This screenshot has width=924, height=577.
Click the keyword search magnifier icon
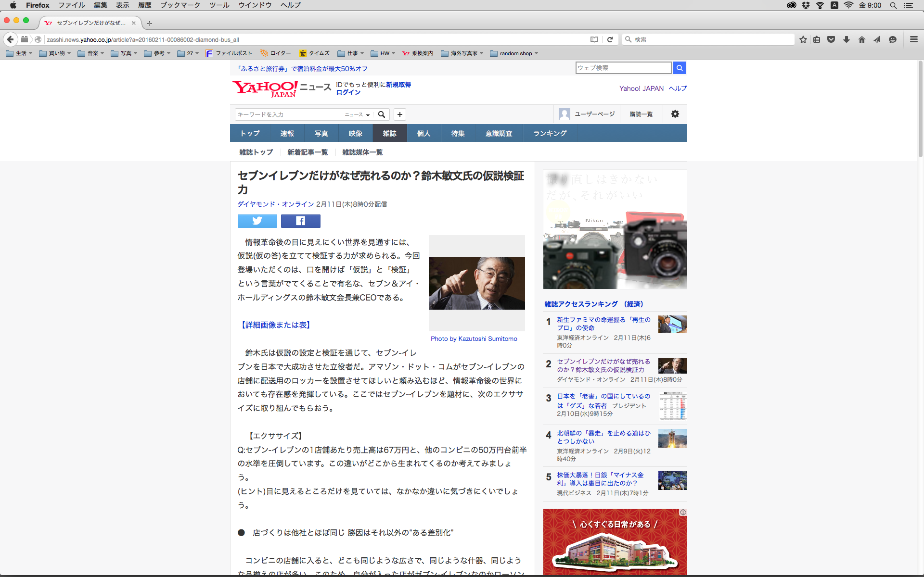pos(382,114)
